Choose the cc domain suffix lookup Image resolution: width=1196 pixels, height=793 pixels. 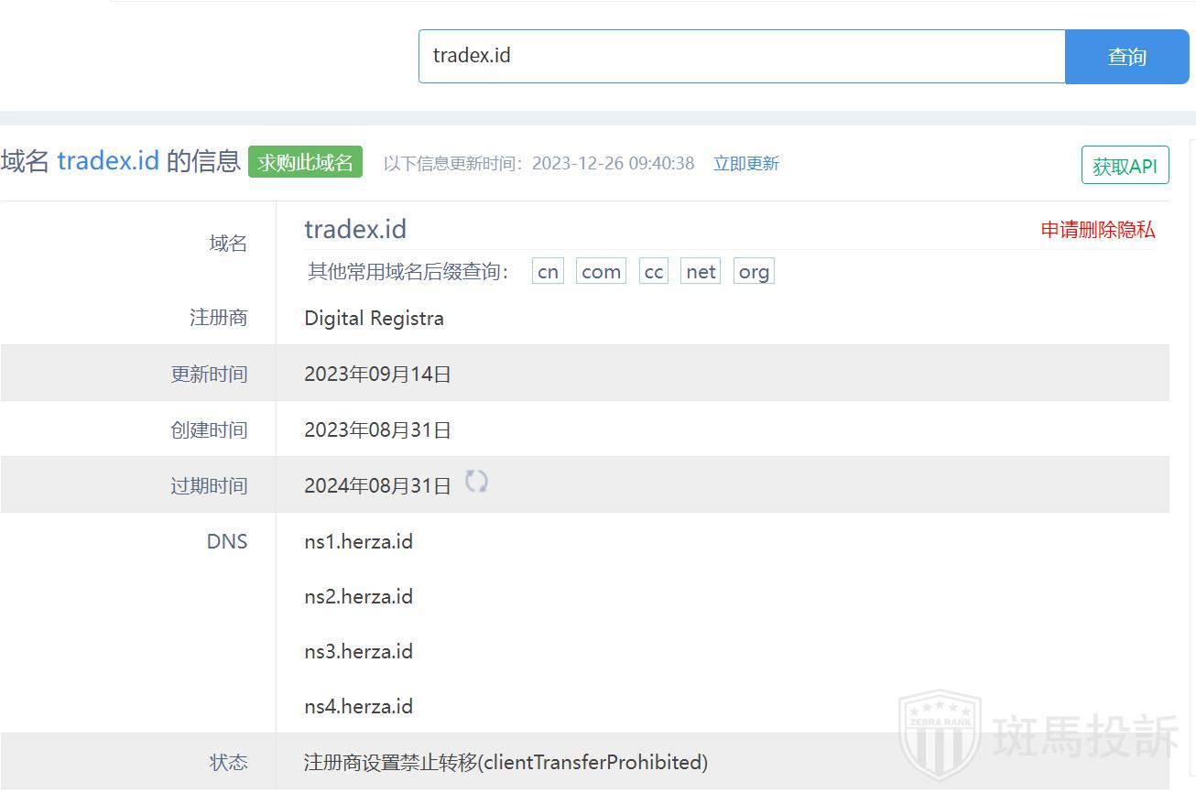tap(653, 272)
